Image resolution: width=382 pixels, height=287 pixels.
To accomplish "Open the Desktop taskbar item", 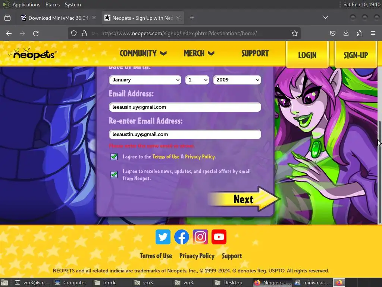I will click(228, 283).
